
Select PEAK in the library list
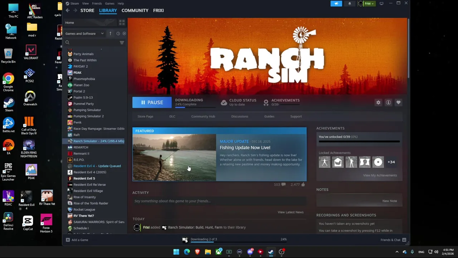click(77, 73)
